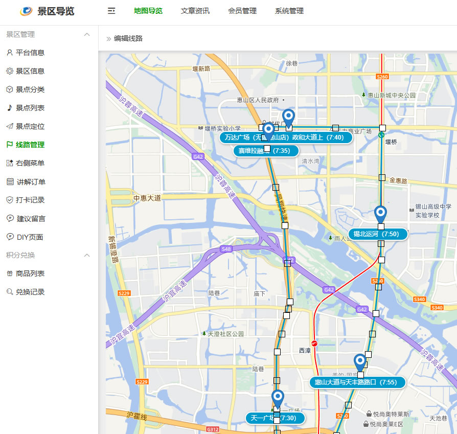Open 兑换记录 in the sidebar
Viewport: 457px width, 434px height.
(x=30, y=292)
